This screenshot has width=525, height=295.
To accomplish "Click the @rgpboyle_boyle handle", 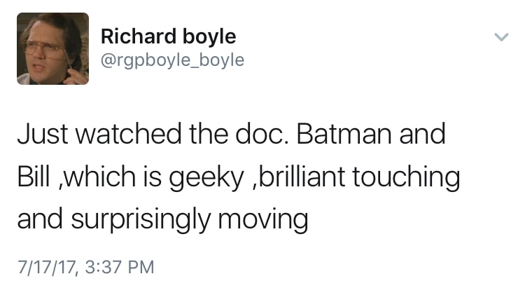I will pos(172,61).
